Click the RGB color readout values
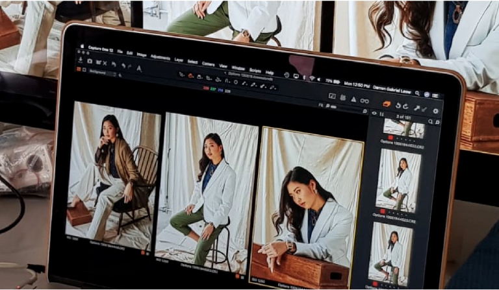This screenshot has width=499, height=290. (x=217, y=90)
